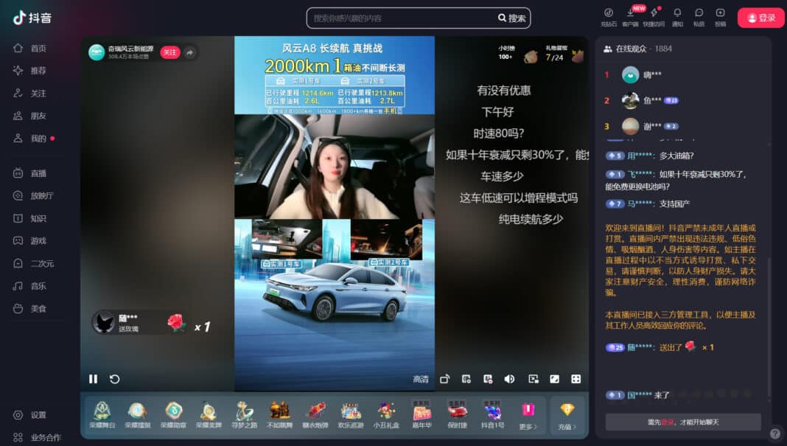This screenshot has height=446, width=787.
Task: Open 二次元 in sidebar
Action: pyautogui.click(x=33, y=264)
